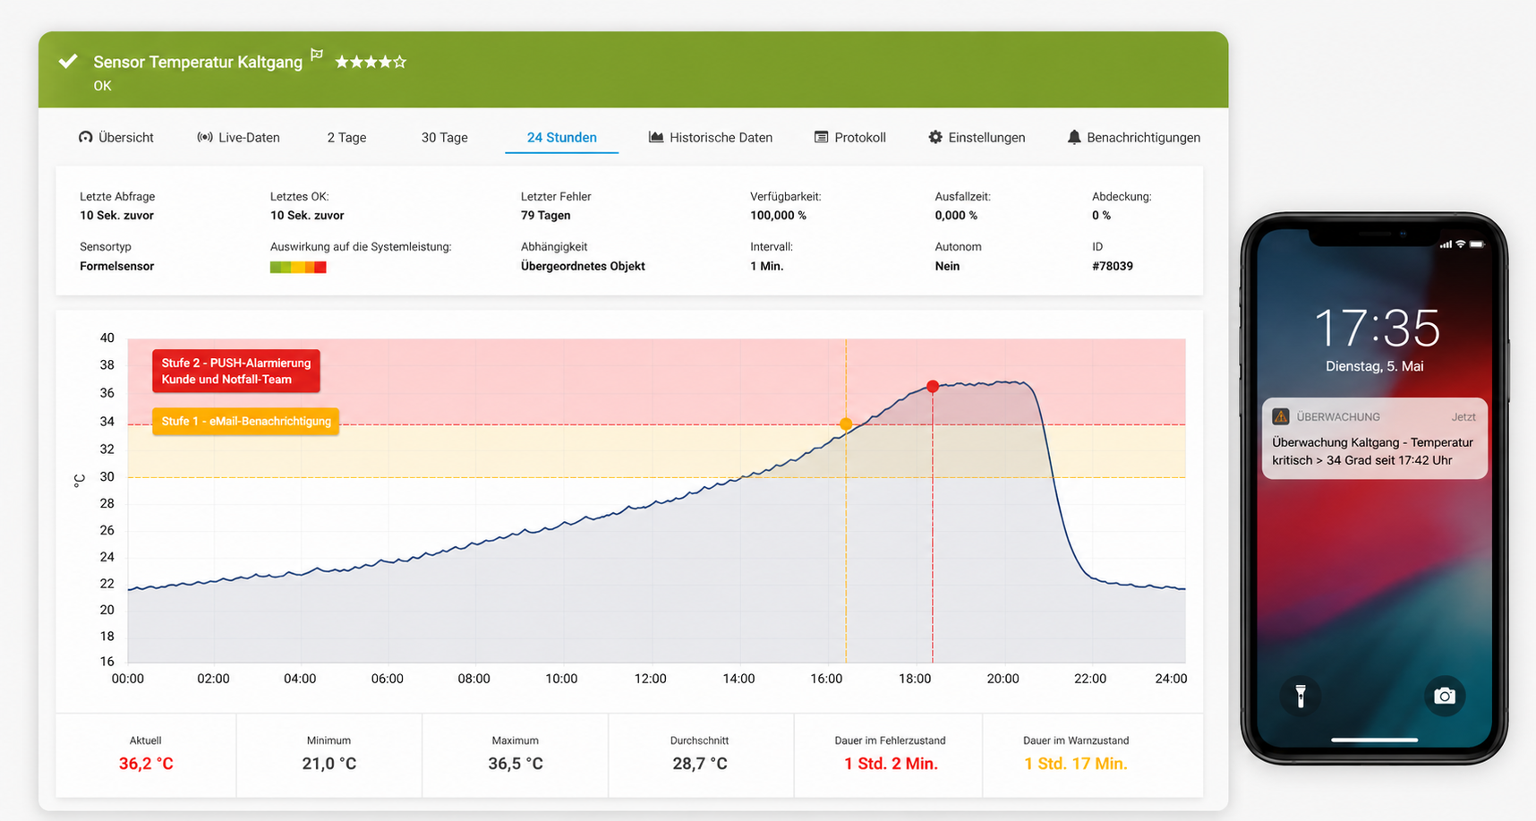Click the Protokoll list icon
1536x821 pixels.
click(x=821, y=137)
